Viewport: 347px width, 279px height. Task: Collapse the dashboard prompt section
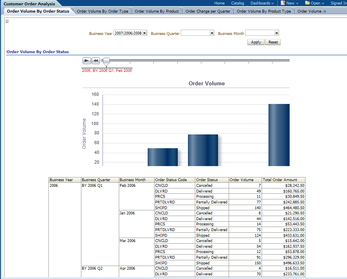coord(7,21)
